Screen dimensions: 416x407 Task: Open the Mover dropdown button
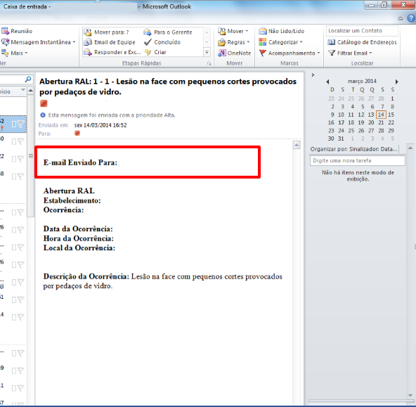[x=233, y=31]
